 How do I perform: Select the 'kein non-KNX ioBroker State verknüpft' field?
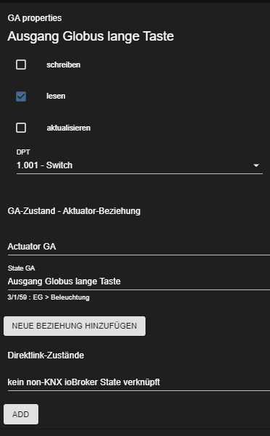[x=139, y=382]
